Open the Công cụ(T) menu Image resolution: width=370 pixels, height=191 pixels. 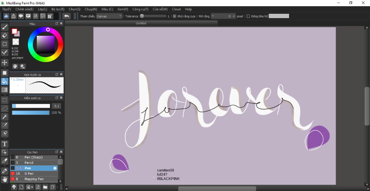141,9
